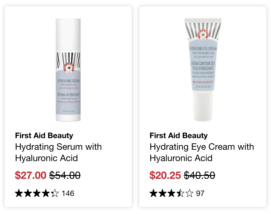This screenshot has width=271, height=214.
Task: Open the Hydrating Serum product image
Action: pos(68,70)
